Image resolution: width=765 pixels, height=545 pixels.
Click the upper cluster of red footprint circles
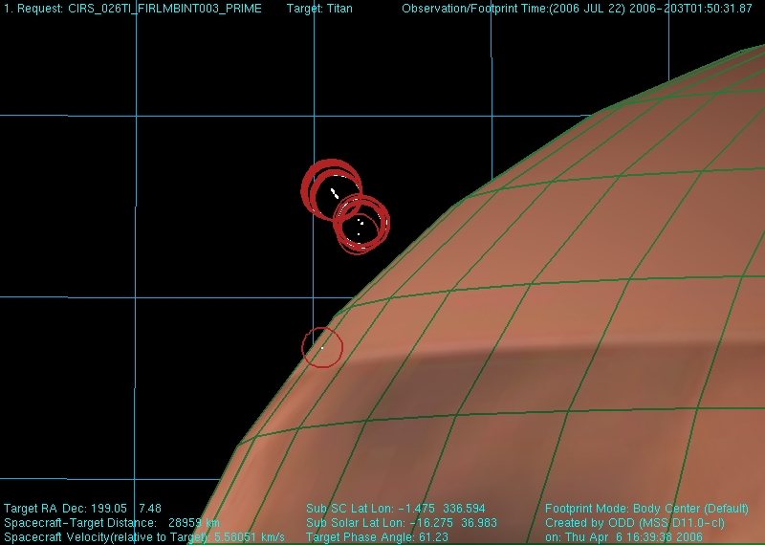(x=331, y=190)
